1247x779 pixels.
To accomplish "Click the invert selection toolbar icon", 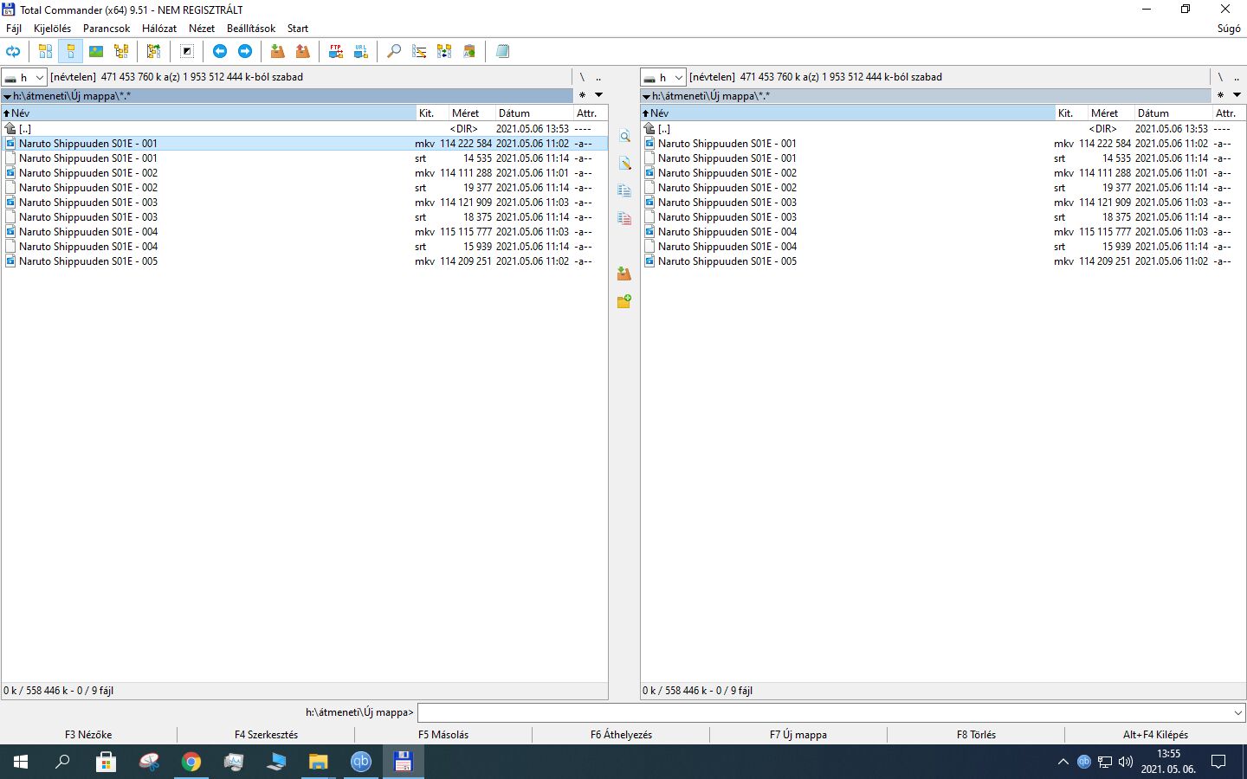I will [x=187, y=52].
